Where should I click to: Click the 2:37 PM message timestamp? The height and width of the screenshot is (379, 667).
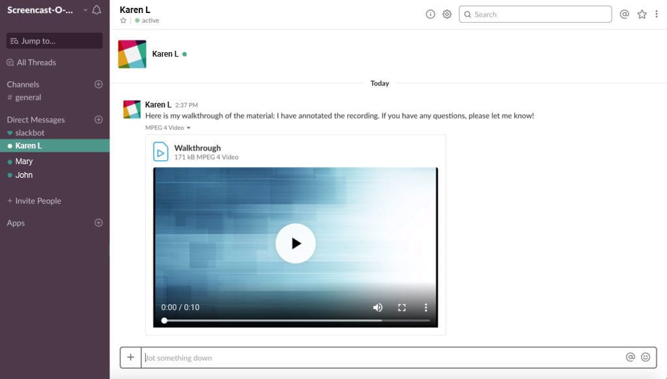(x=186, y=105)
